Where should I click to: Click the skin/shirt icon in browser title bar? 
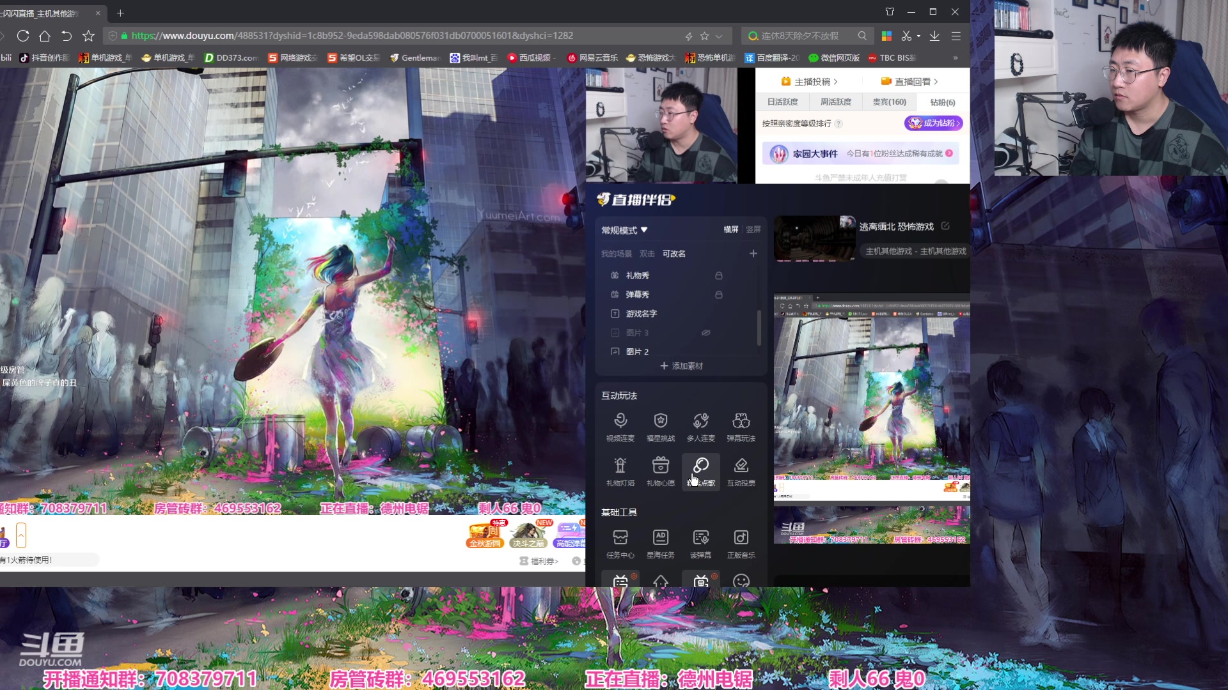(x=890, y=11)
